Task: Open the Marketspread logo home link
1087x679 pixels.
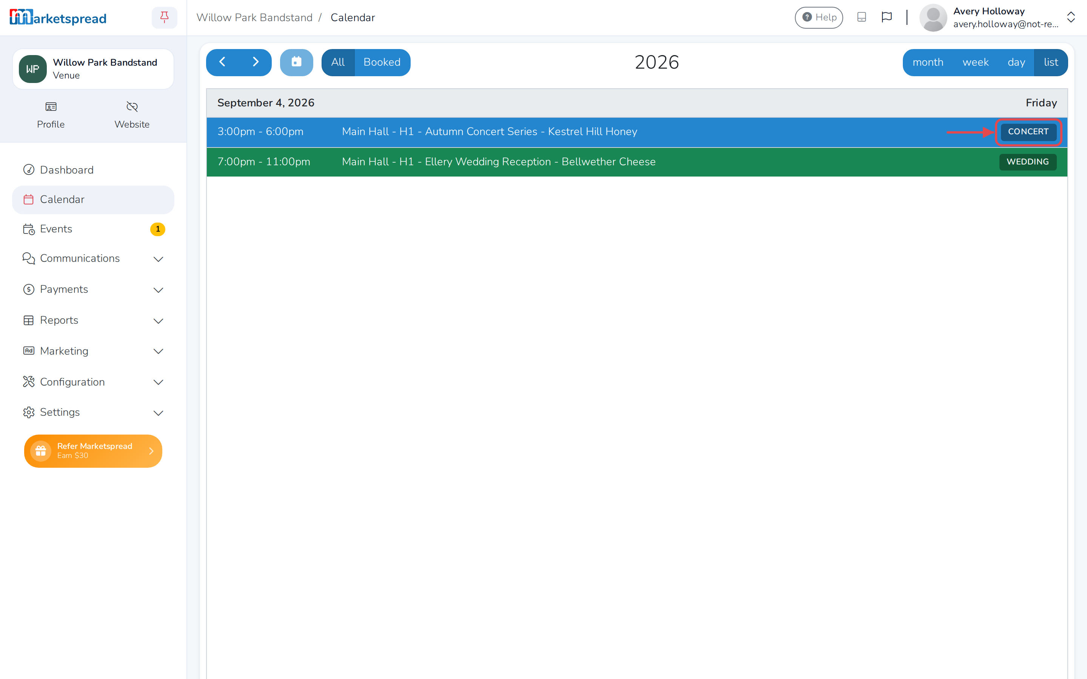Action: pos(58,17)
